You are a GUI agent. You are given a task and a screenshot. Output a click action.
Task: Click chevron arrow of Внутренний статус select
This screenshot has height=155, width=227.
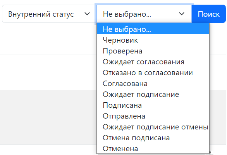(x=87, y=14)
